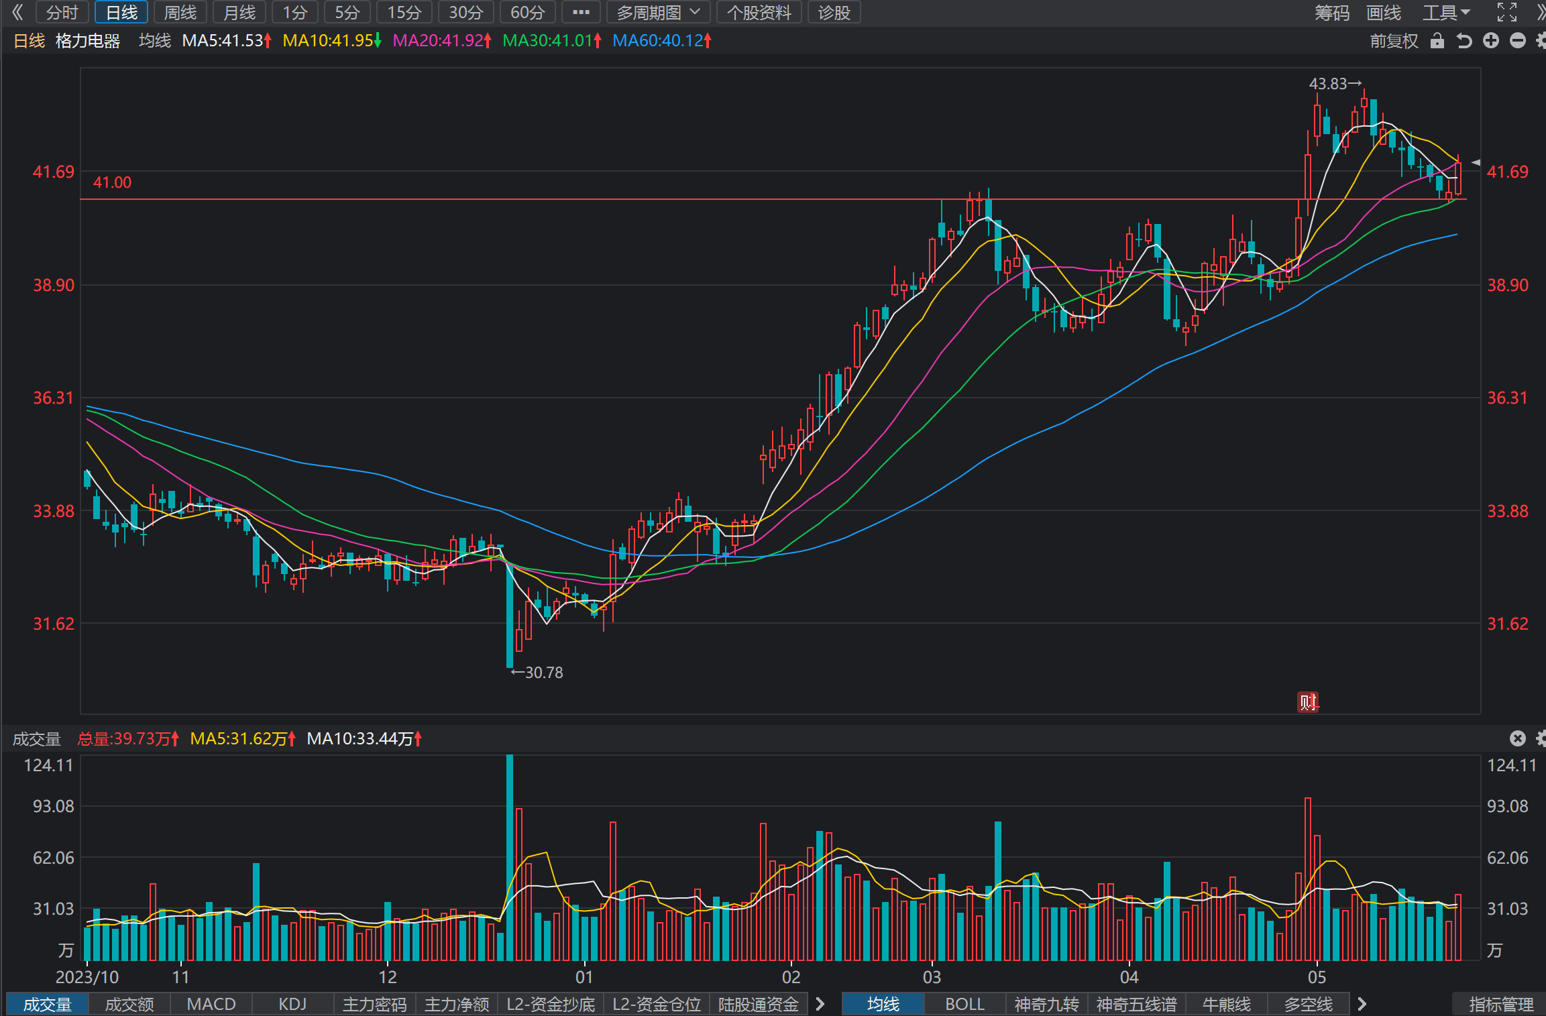Show more sub-indicator tabs arrow
The width and height of the screenshot is (1546, 1016).
820,1004
